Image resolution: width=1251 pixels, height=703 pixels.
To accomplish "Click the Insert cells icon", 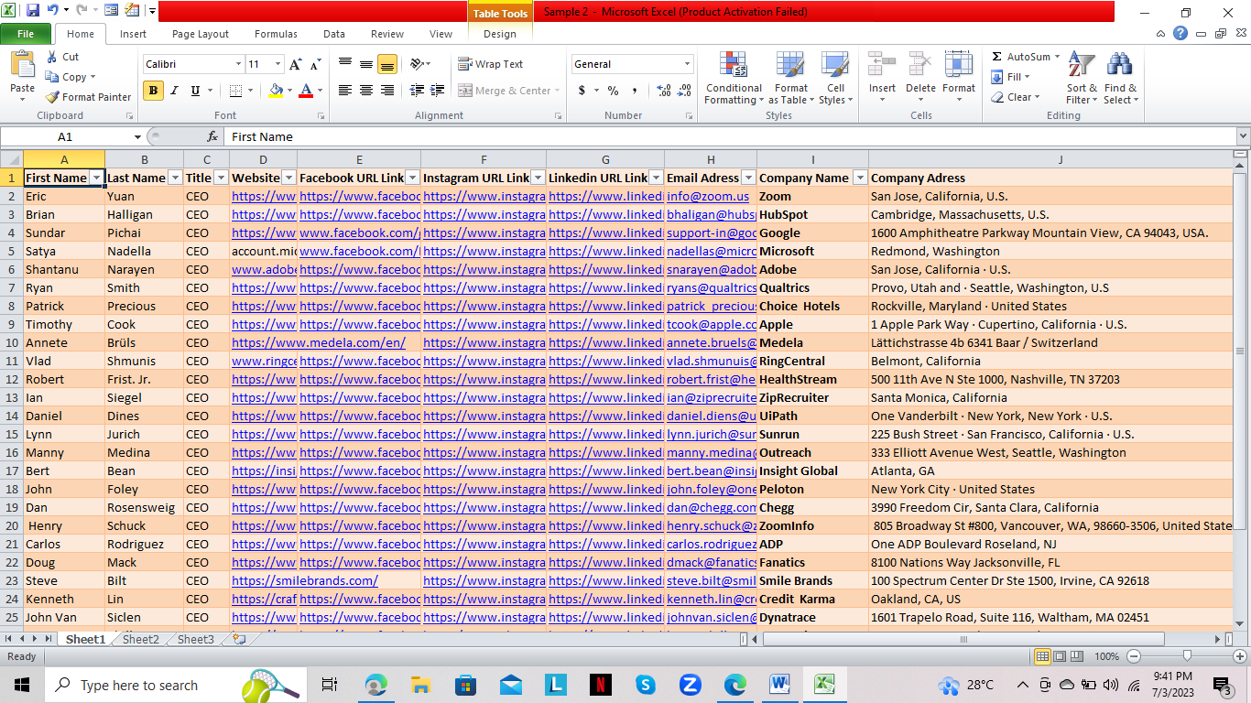I will [883, 66].
